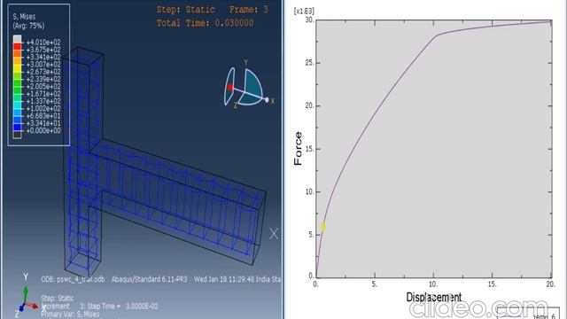This screenshot has width=567, height=319.
Task: Click the legend value +1.337e+02
Action: click(x=43, y=101)
